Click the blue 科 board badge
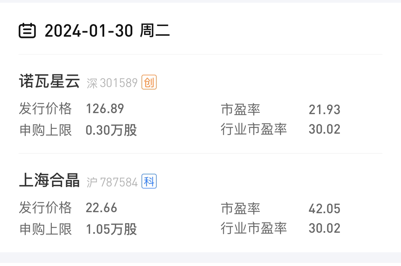 [149, 181]
